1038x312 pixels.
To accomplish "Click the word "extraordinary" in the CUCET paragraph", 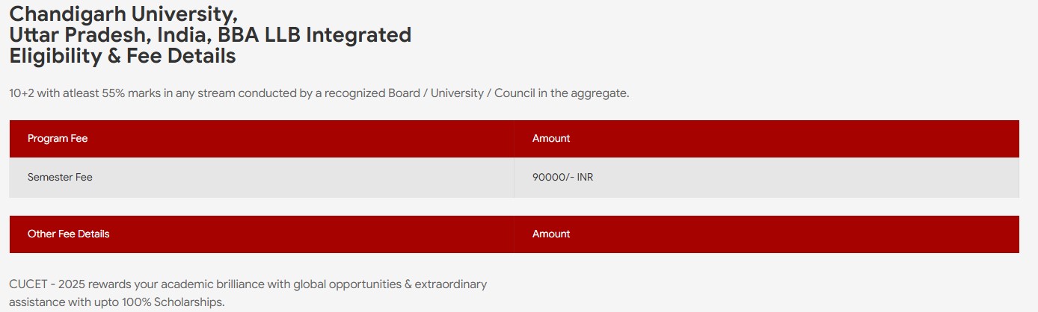I will (x=451, y=284).
